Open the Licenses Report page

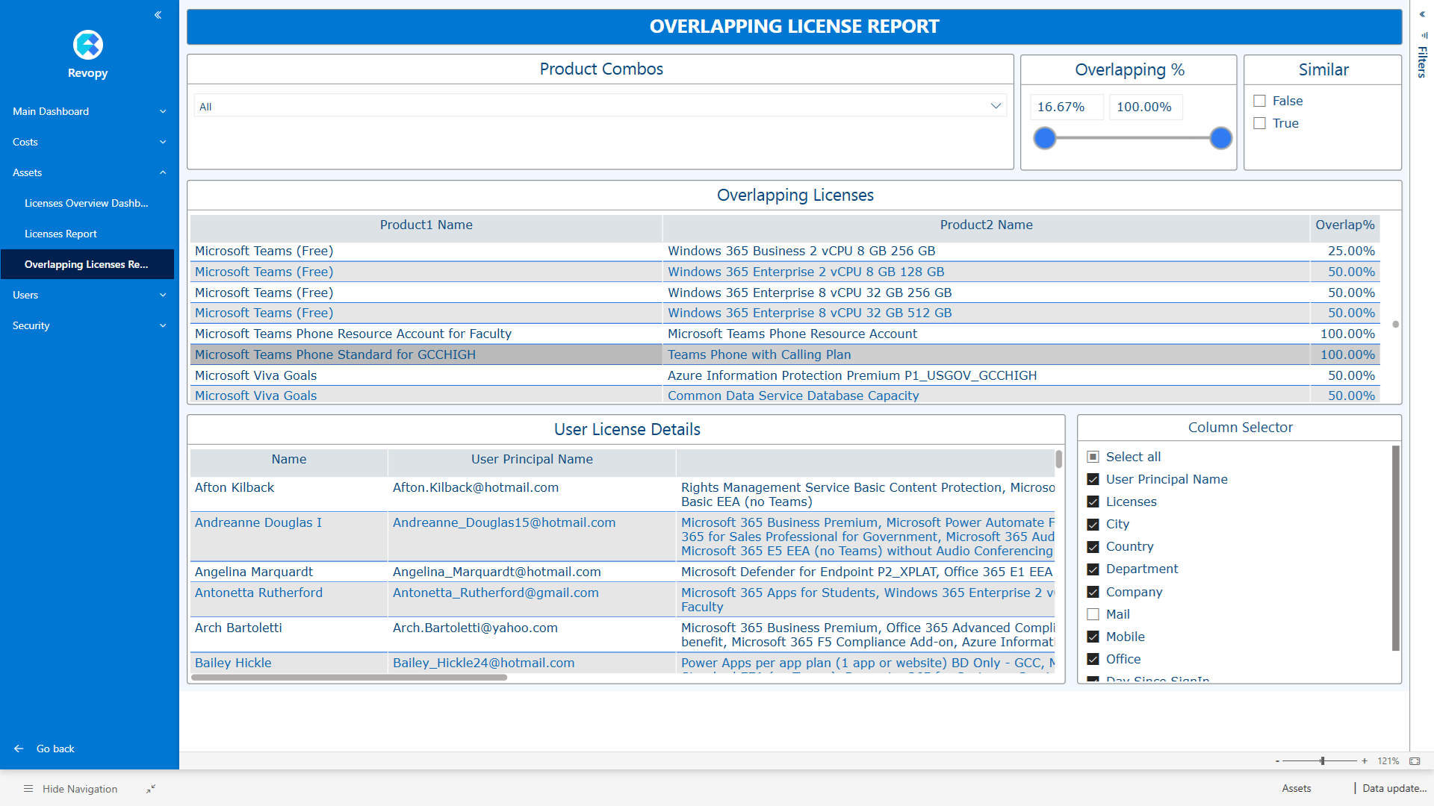[60, 234]
